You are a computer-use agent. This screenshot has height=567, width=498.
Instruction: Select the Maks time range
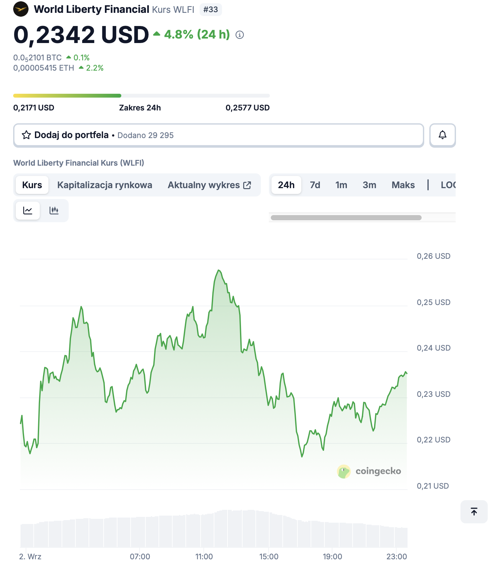click(x=403, y=185)
